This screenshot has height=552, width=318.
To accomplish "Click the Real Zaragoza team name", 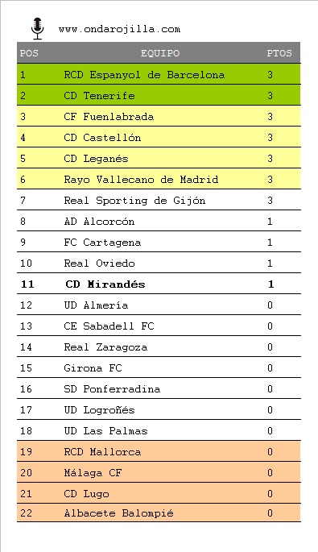I will (x=105, y=347).
